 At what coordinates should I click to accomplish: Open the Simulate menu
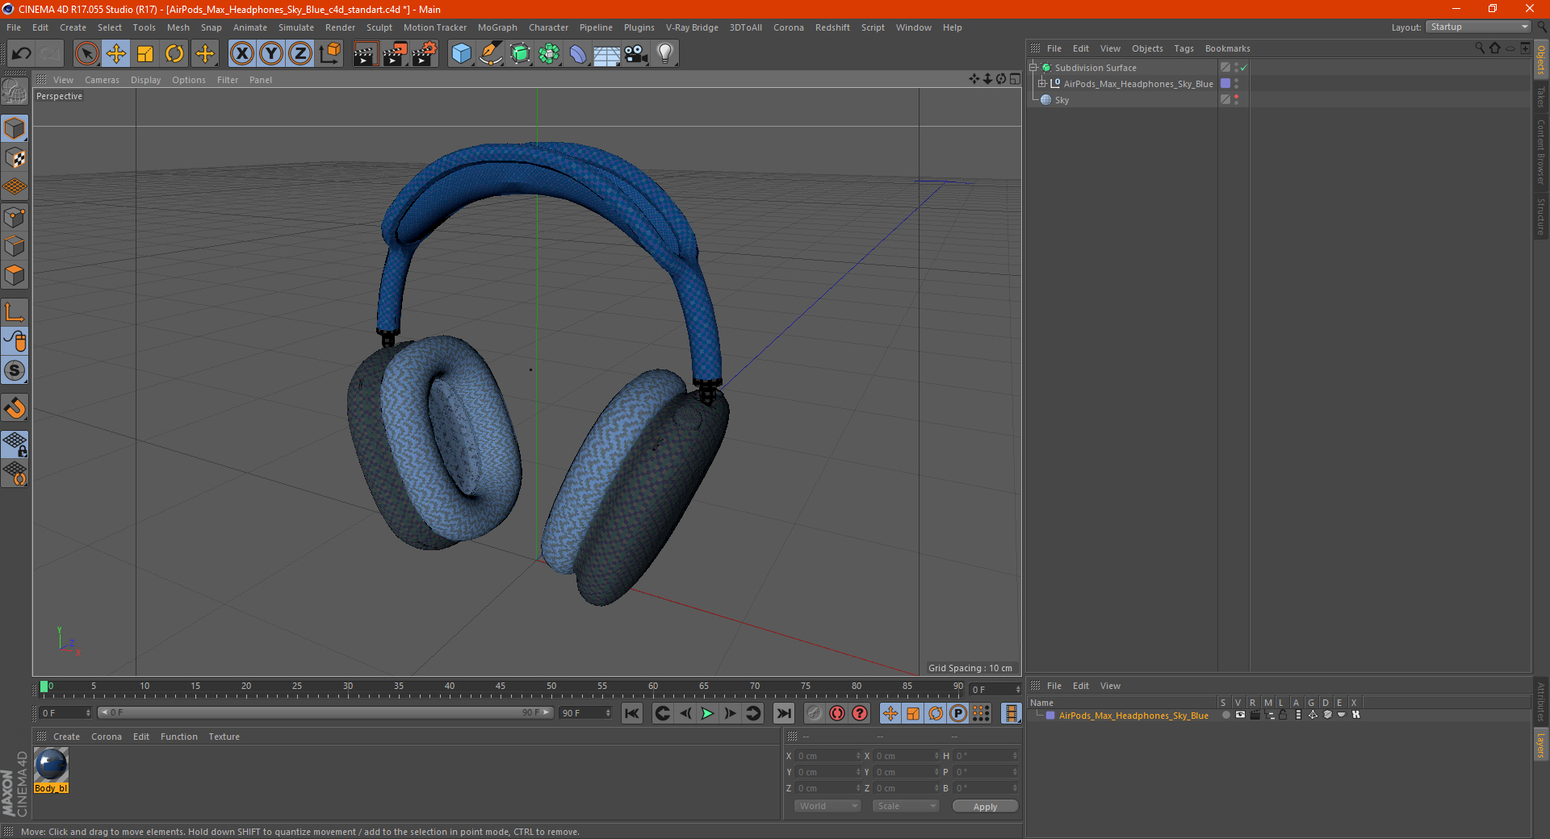coord(295,27)
